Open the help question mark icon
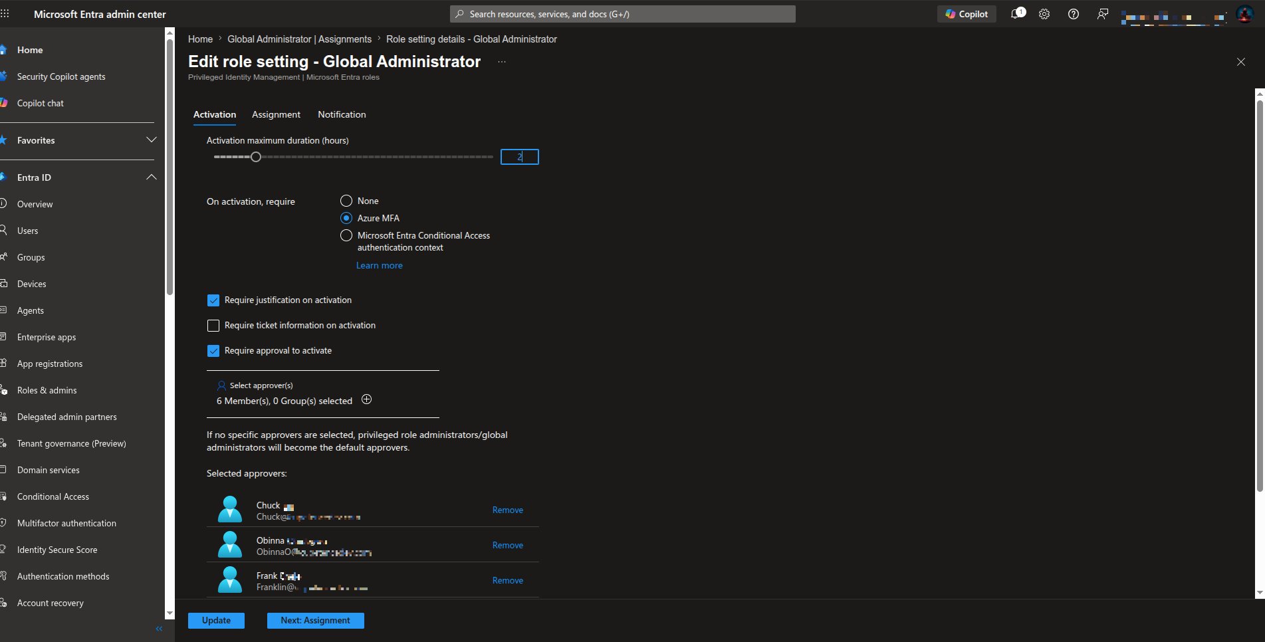Screen dimensions: 1265x642 [x=1073, y=14]
